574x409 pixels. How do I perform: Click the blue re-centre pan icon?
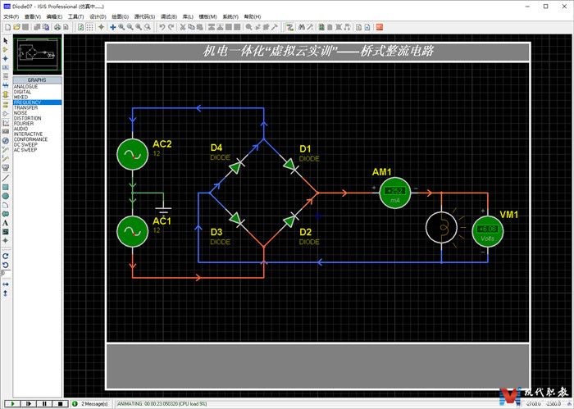[113, 27]
